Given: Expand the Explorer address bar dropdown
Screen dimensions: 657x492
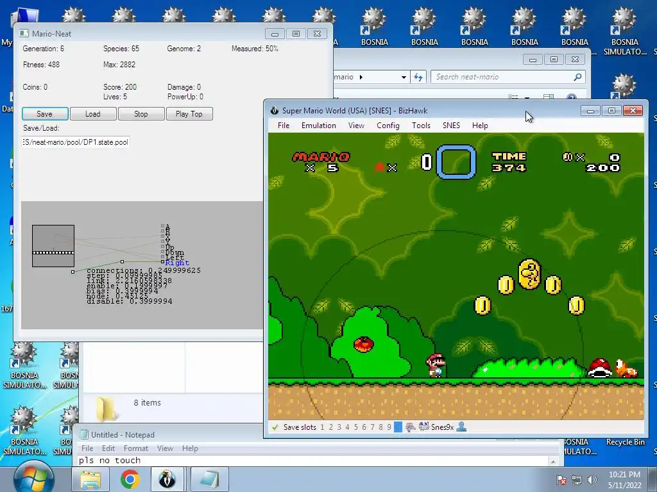Looking at the screenshot, I should point(404,77).
